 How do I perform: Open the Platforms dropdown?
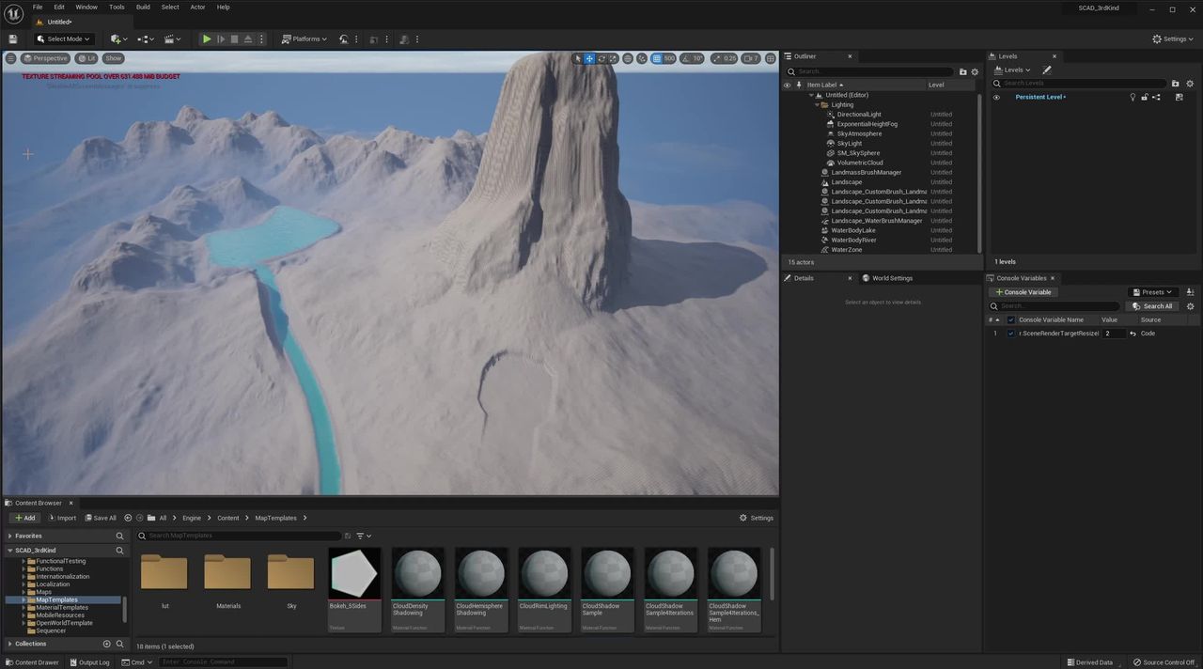(x=305, y=39)
